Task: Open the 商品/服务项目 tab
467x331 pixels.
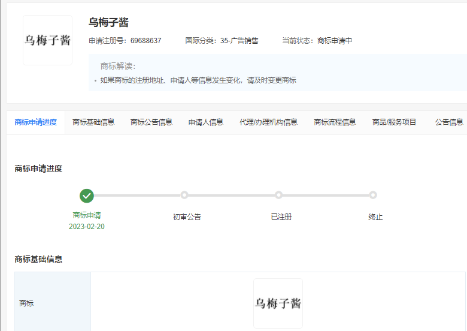Action: coord(394,122)
